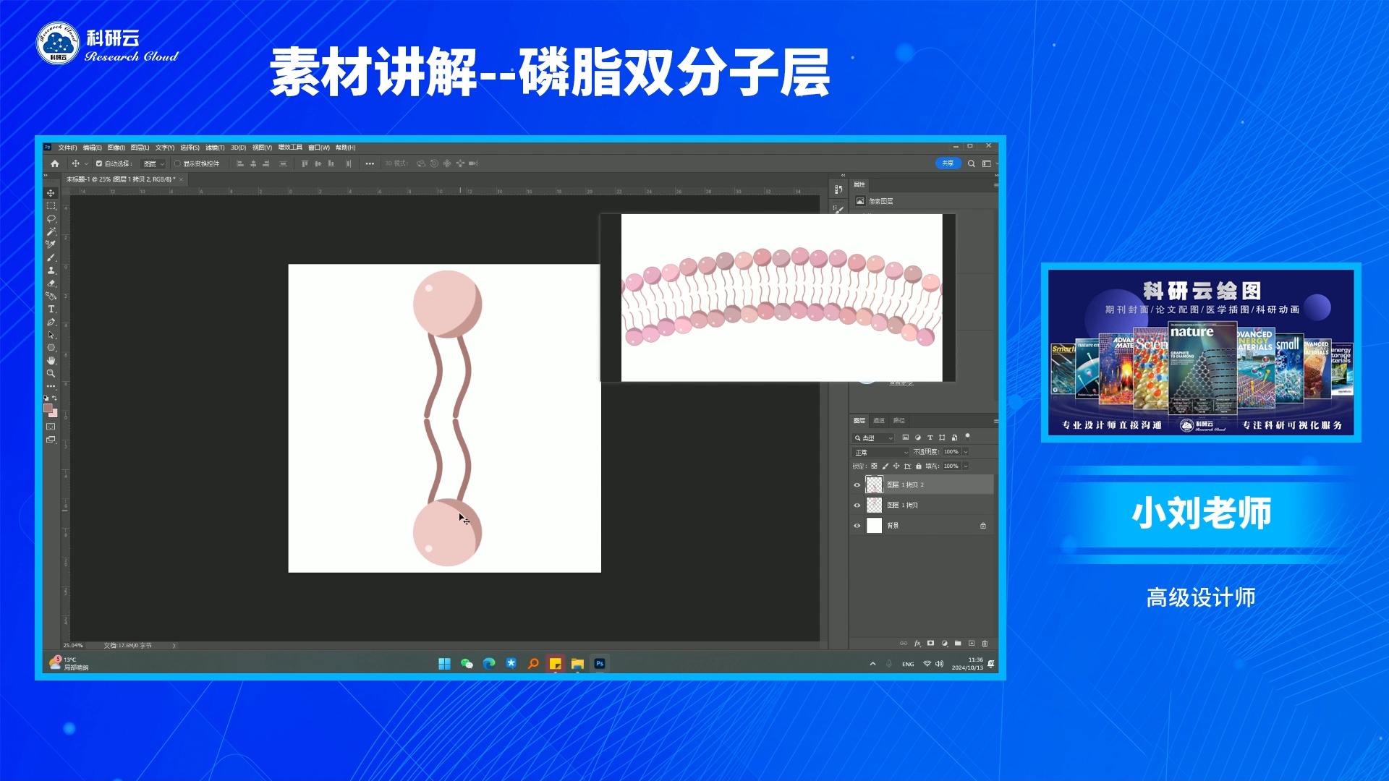Hide layer 图层 1 拷贝 eye icon
1389x781 pixels.
click(857, 505)
